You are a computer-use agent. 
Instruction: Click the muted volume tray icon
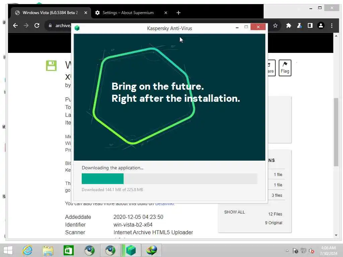(312, 251)
